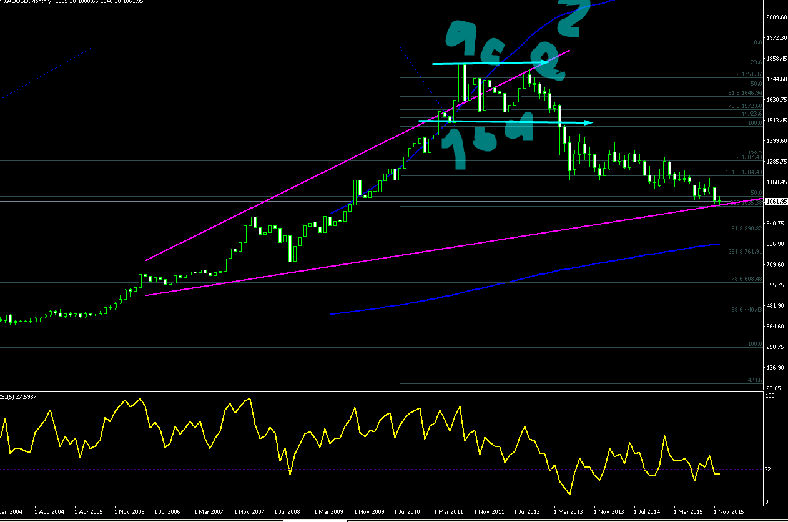Click the 709.60 price axis label

tap(777, 265)
